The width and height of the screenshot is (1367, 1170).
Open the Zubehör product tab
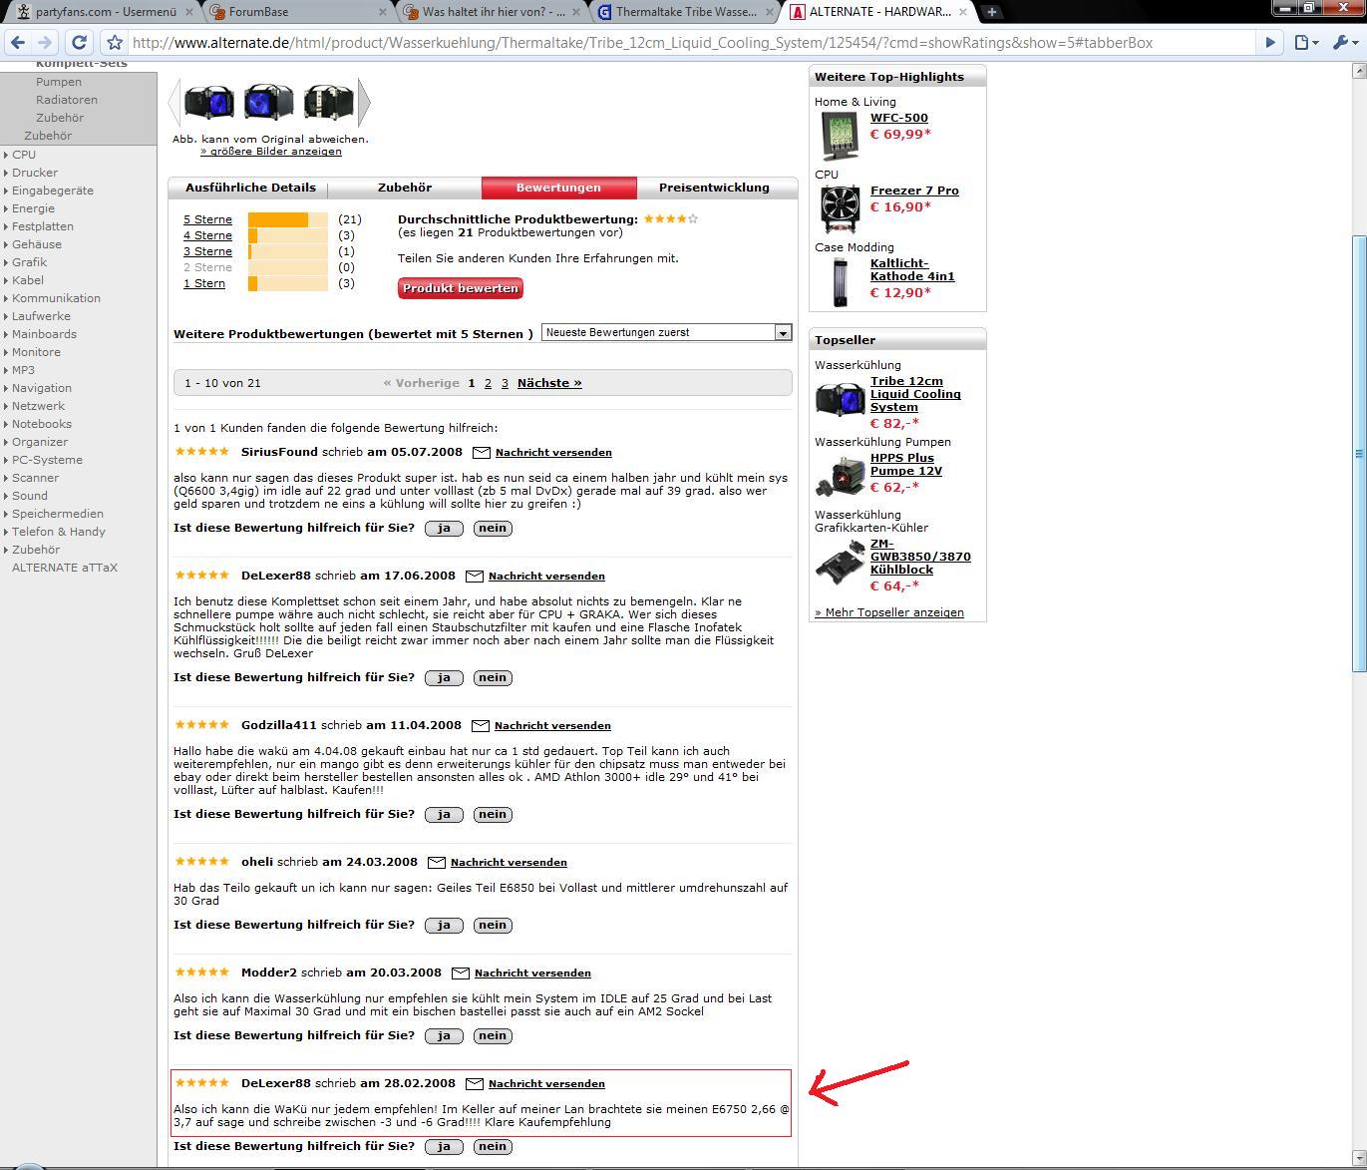(x=405, y=188)
